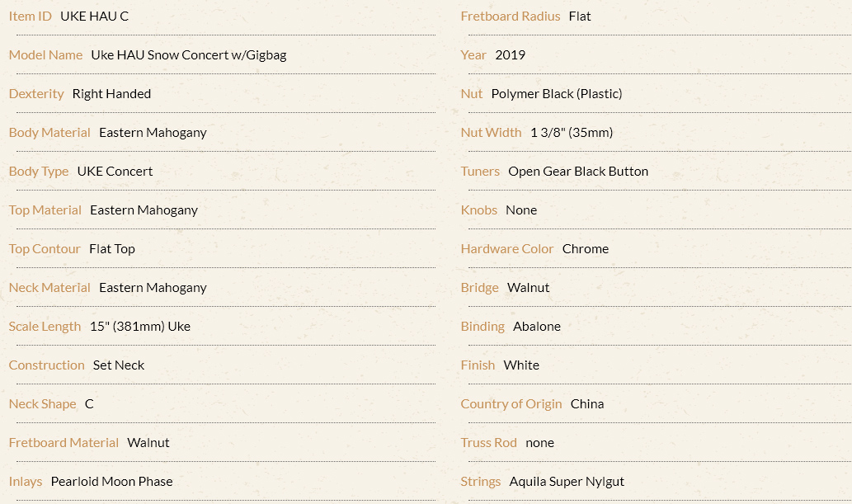The height and width of the screenshot is (504, 852).
Task: Click the Nut Width value '1 3/8" (35mm)'
Action: tap(572, 133)
